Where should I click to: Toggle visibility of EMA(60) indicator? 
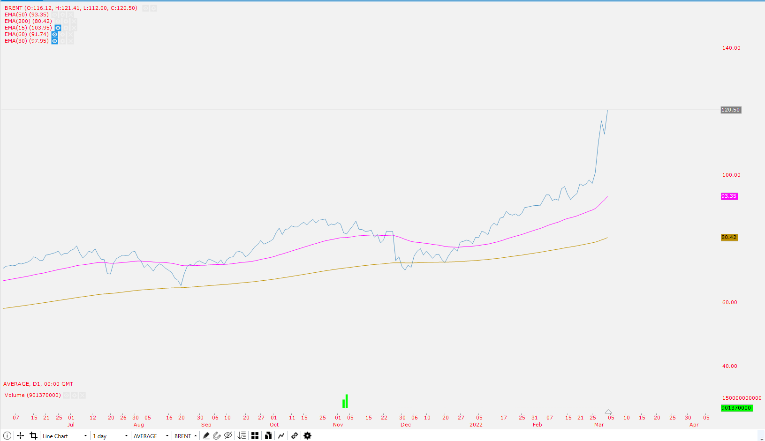click(x=54, y=34)
